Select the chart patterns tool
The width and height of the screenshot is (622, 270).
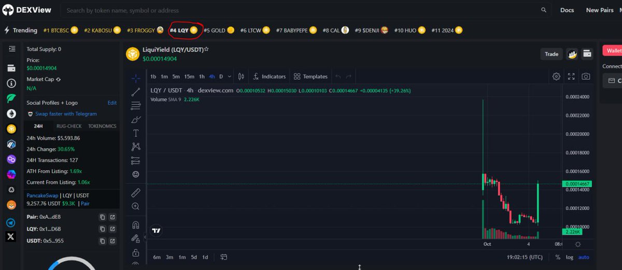click(136, 147)
